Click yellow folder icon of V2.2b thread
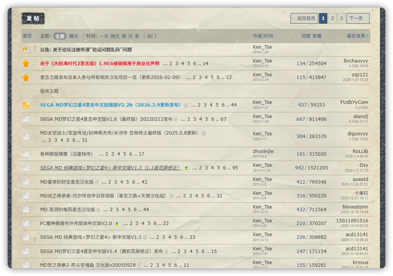The width and height of the screenshot is (393, 276). tap(26, 105)
